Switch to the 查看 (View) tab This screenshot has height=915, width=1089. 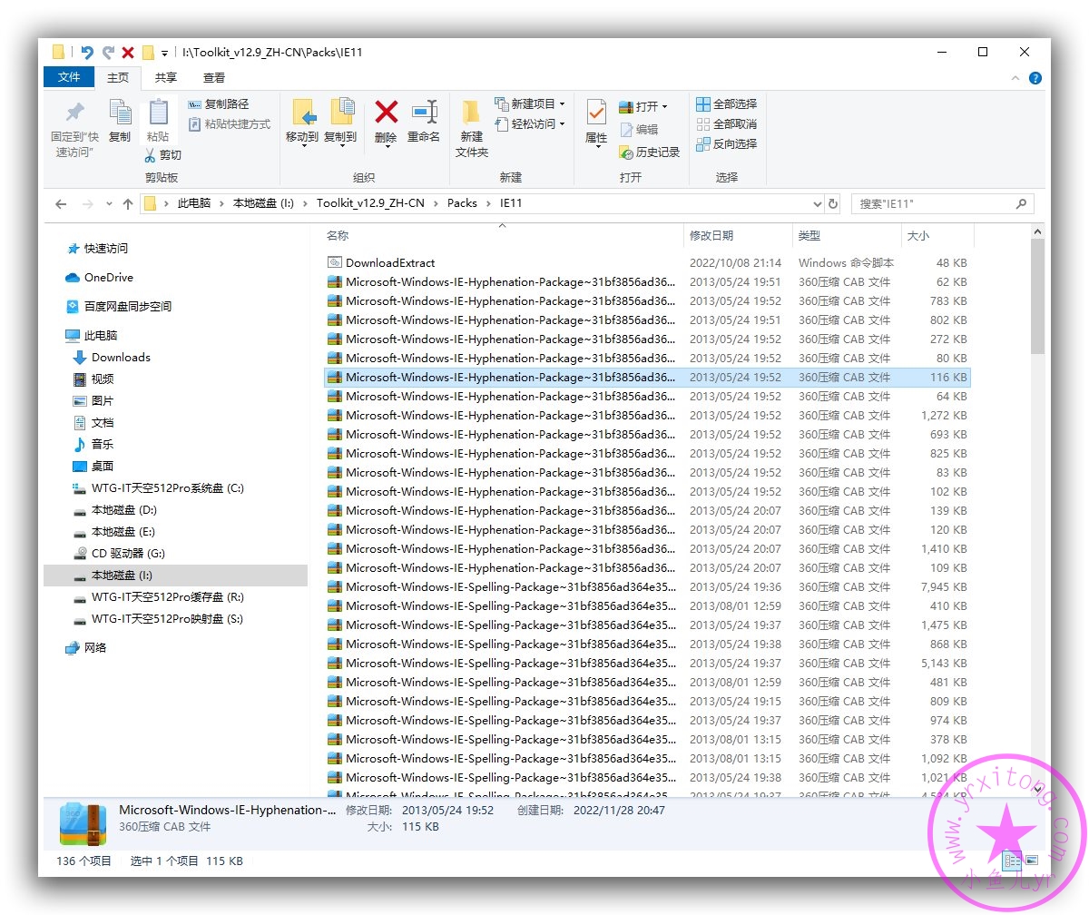(x=214, y=78)
